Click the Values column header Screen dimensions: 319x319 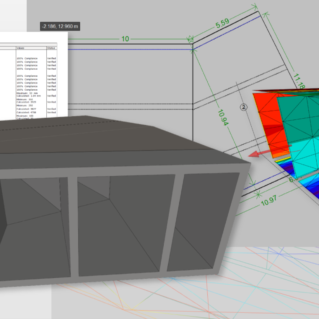point(20,48)
